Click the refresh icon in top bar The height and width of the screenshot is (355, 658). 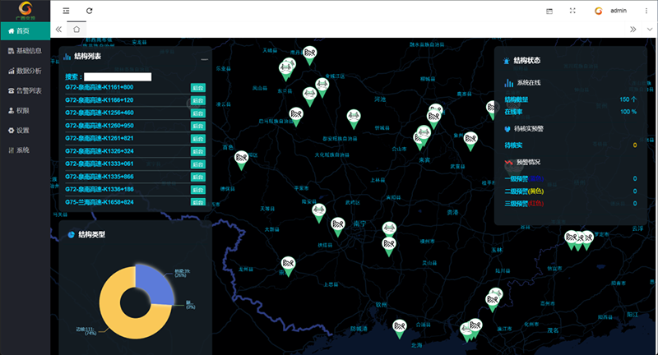point(89,11)
